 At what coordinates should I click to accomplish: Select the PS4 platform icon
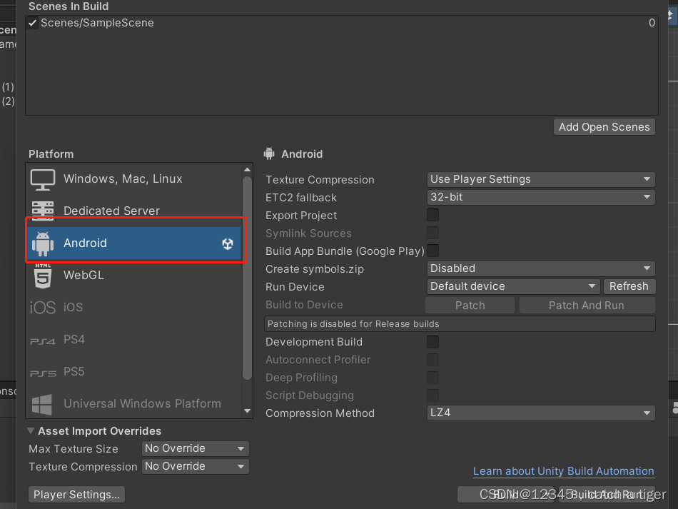(x=43, y=341)
